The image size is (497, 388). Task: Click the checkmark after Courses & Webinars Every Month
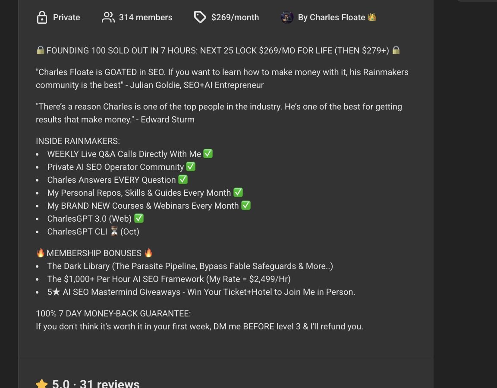point(246,206)
